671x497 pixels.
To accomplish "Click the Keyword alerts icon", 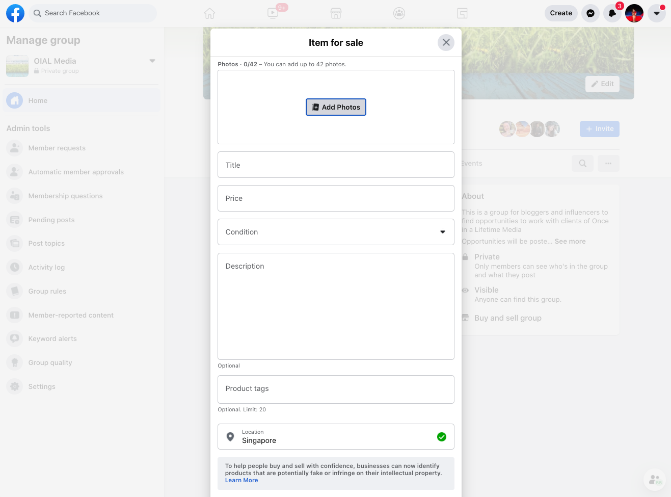I will pos(15,338).
